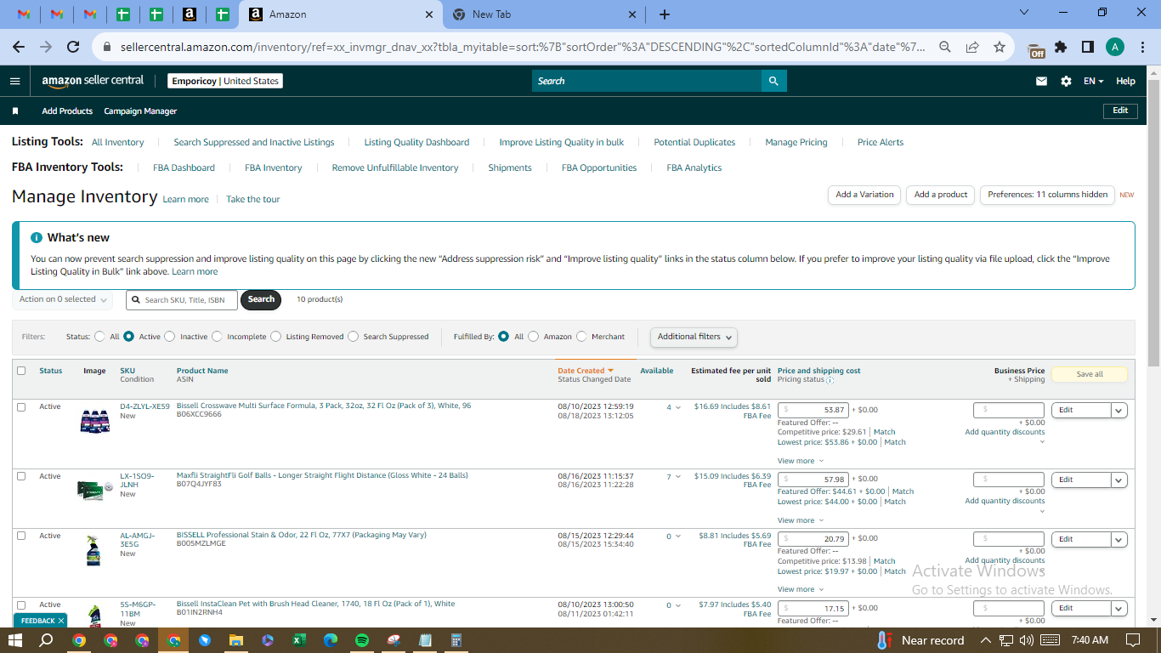The image size is (1161, 653).
Task: Click the Add a product button
Action: [941, 195]
